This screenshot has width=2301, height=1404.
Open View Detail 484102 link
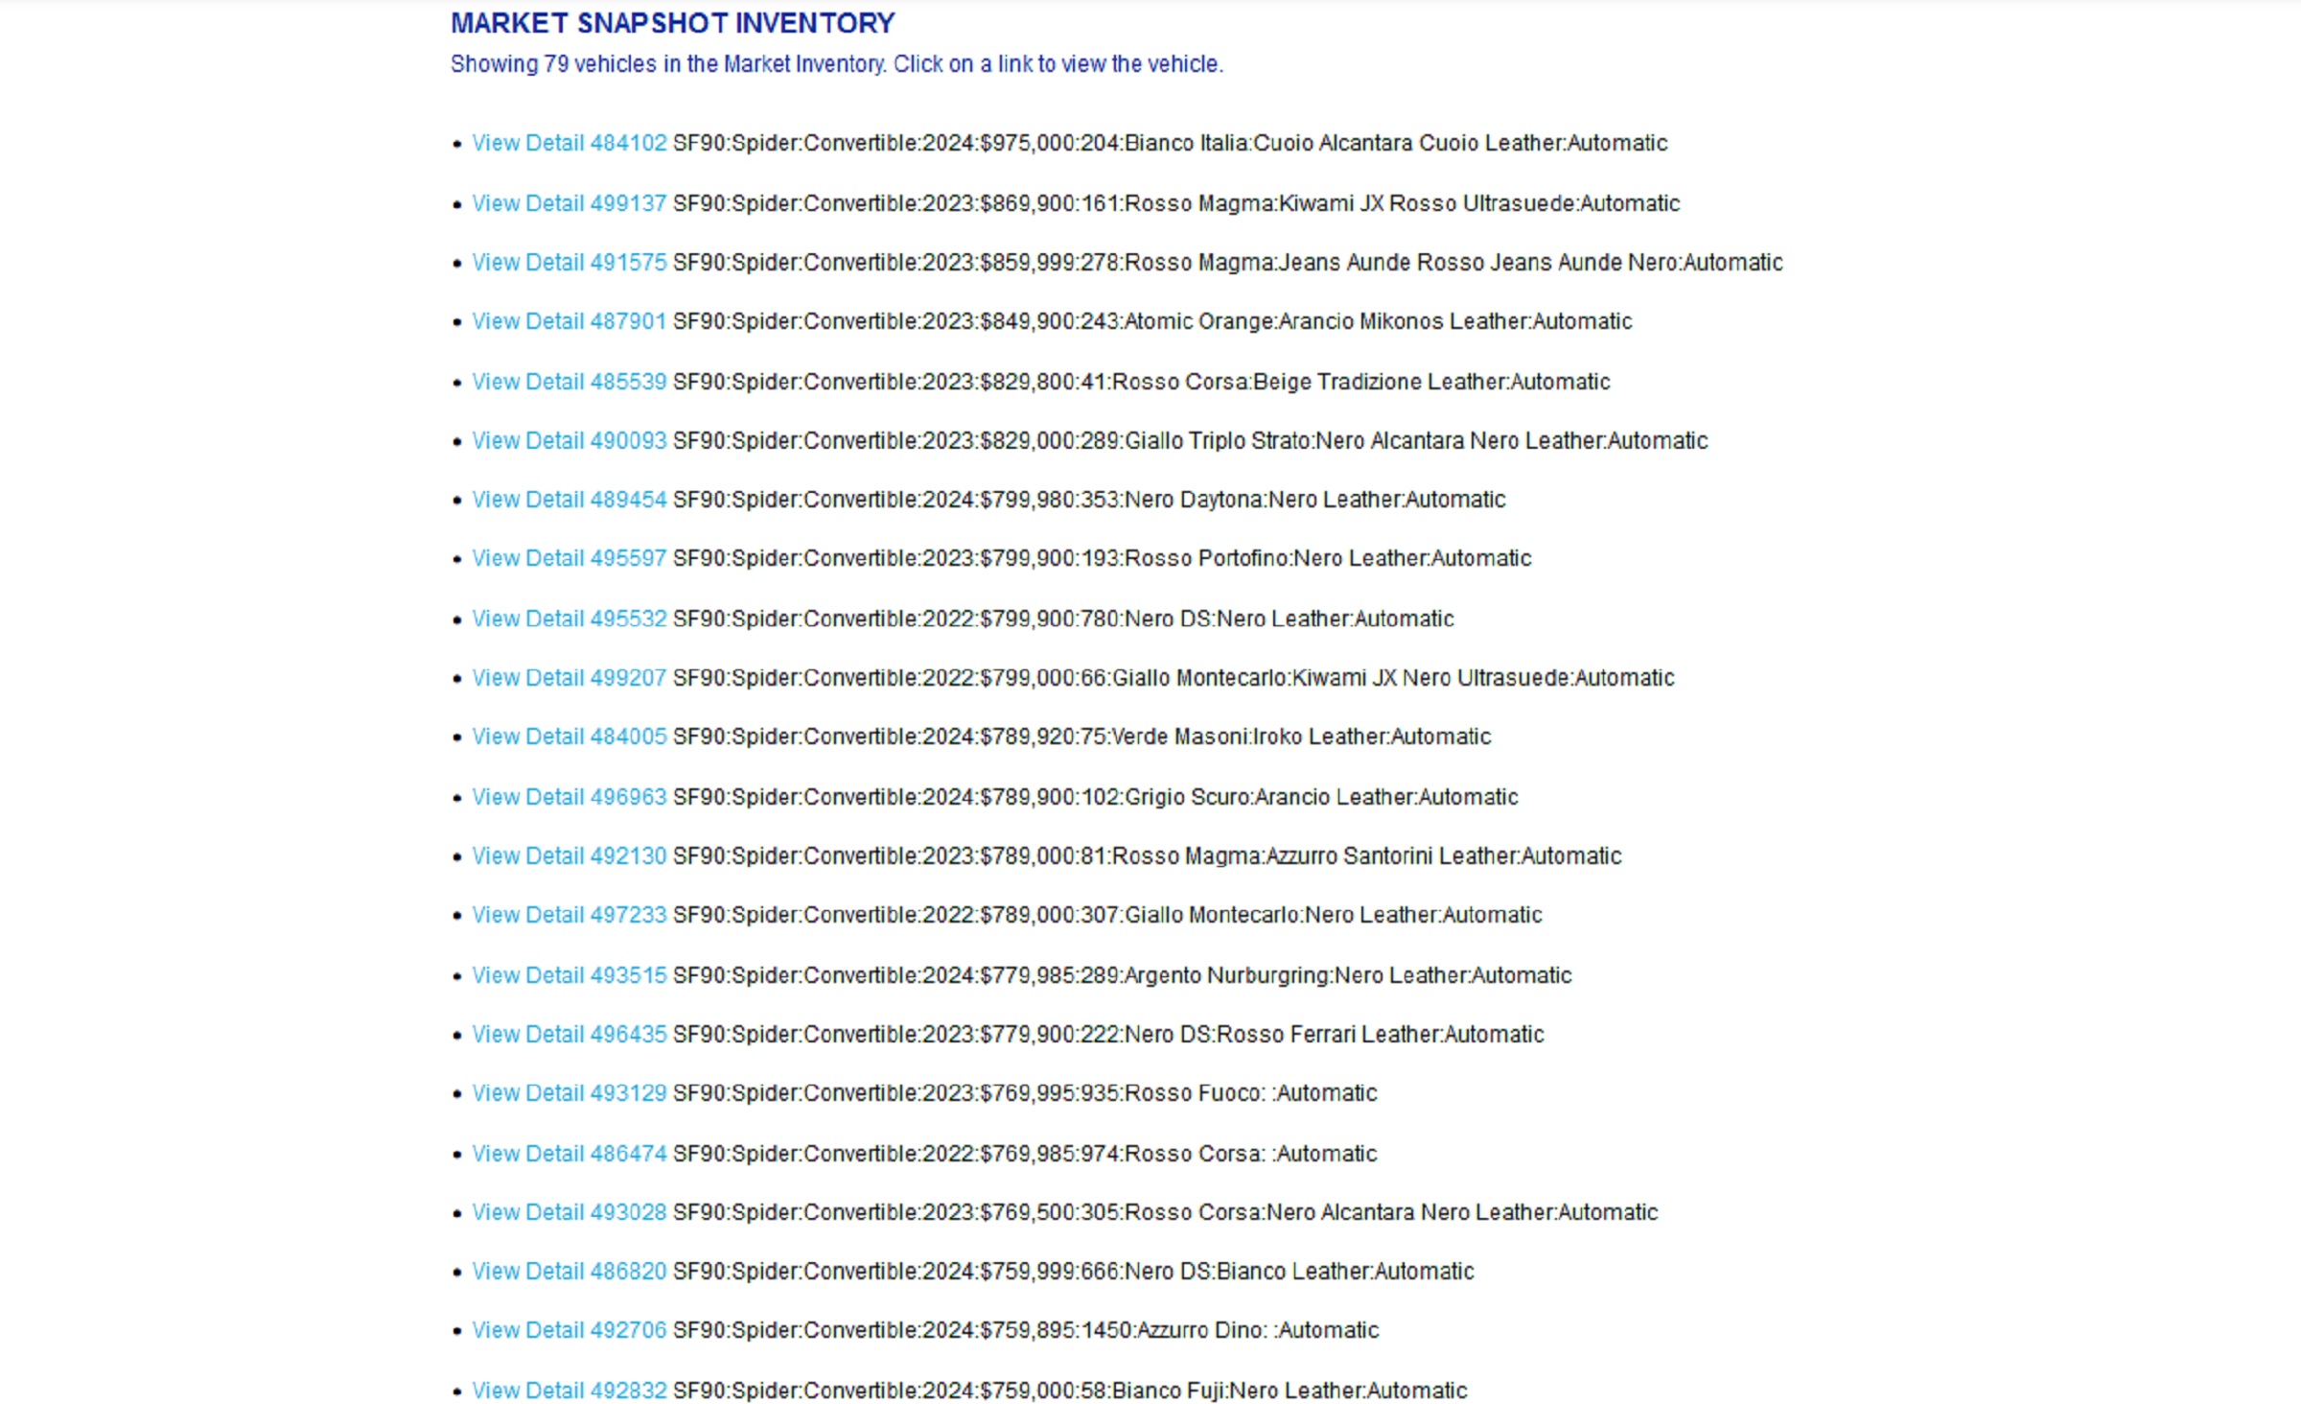[x=569, y=143]
